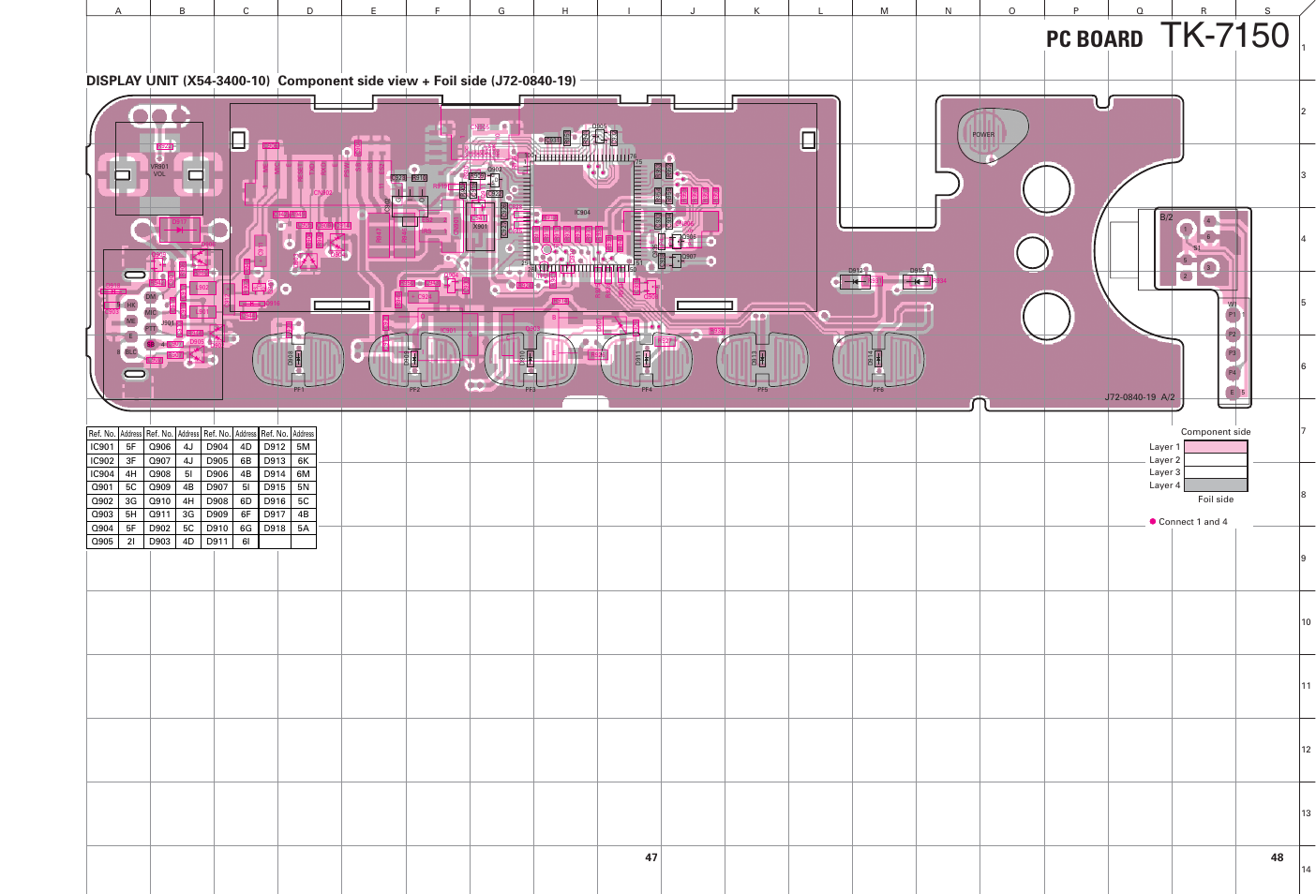Click the PF6 key contact pad
This screenshot has width=1316, height=894.
pos(878,359)
